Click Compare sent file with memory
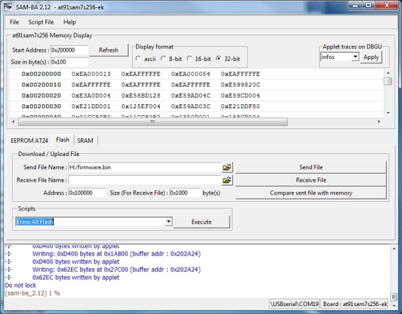Screen dimensions: 402x314 [311, 193]
